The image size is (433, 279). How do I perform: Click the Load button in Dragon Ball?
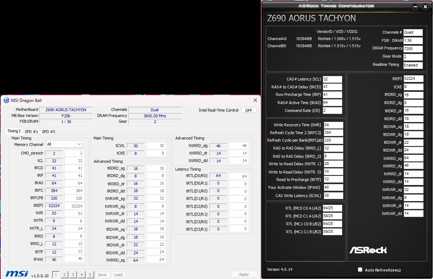point(118,275)
